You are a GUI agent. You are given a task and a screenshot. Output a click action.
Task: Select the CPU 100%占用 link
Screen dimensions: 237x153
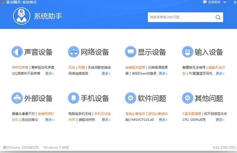(194, 120)
